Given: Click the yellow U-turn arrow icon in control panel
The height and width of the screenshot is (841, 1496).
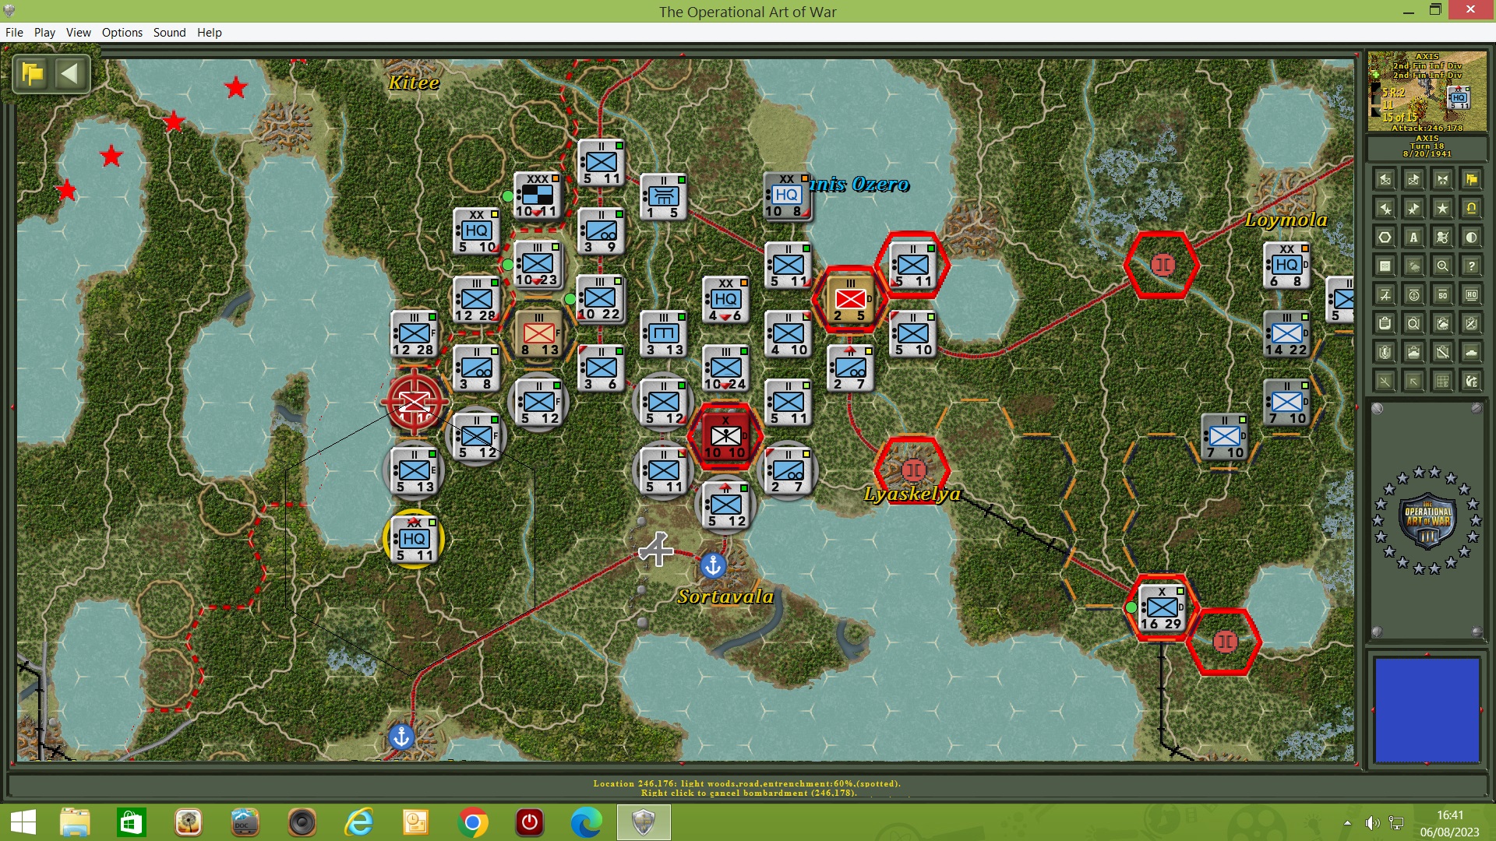Looking at the screenshot, I should tap(1471, 209).
